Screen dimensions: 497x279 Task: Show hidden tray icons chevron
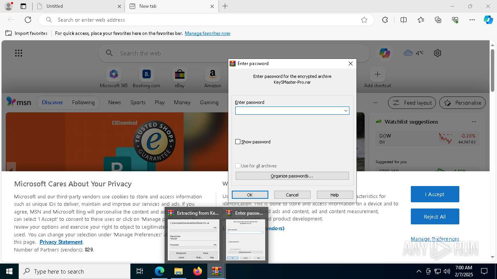tap(419, 271)
